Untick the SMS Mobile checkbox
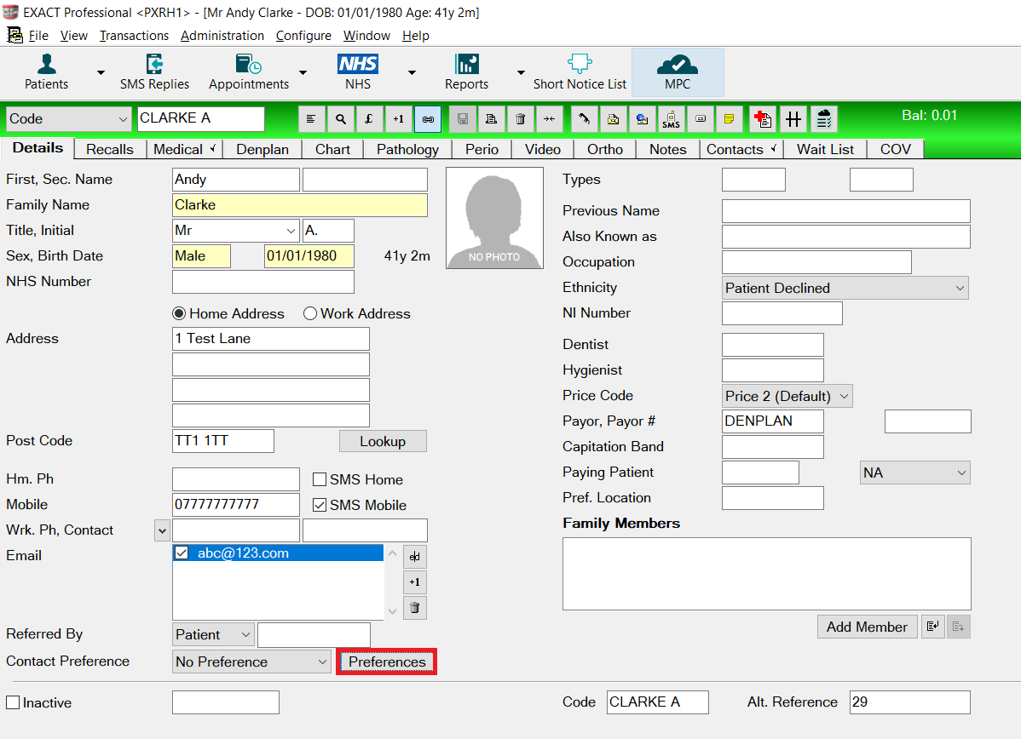The image size is (1021, 739). point(320,505)
